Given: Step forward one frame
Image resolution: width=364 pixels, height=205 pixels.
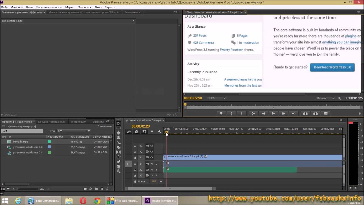Looking at the screenshot, I should coord(284,114).
